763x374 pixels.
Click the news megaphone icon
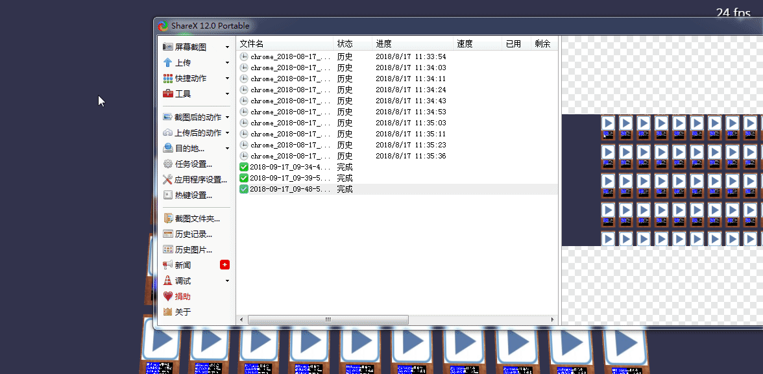click(x=167, y=266)
